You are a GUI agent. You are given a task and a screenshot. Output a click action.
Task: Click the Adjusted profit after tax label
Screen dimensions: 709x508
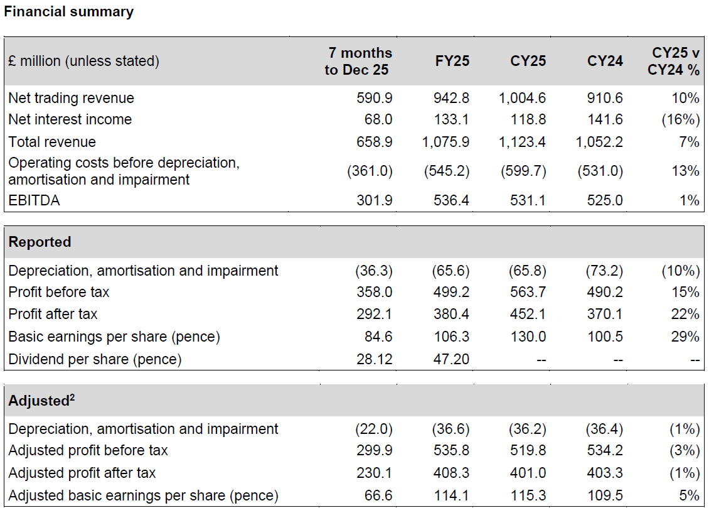pos(82,473)
